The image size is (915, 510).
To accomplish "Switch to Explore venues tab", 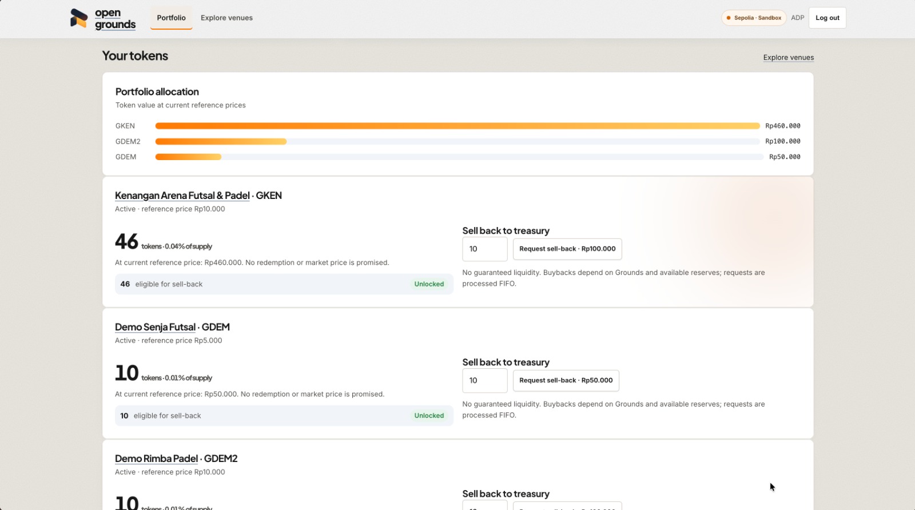I will pyautogui.click(x=226, y=18).
